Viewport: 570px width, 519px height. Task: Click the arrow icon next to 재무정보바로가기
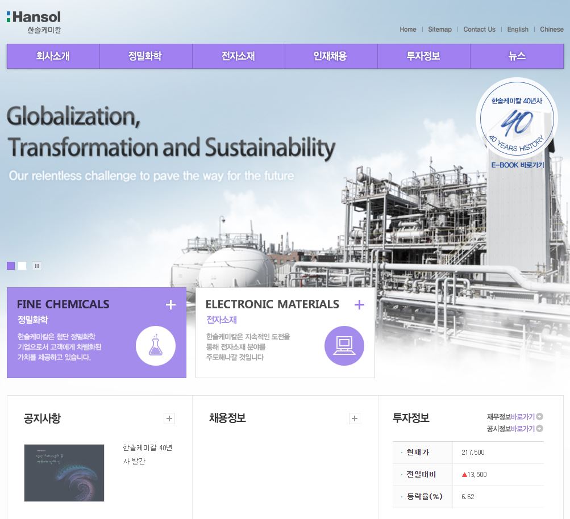pyautogui.click(x=540, y=417)
